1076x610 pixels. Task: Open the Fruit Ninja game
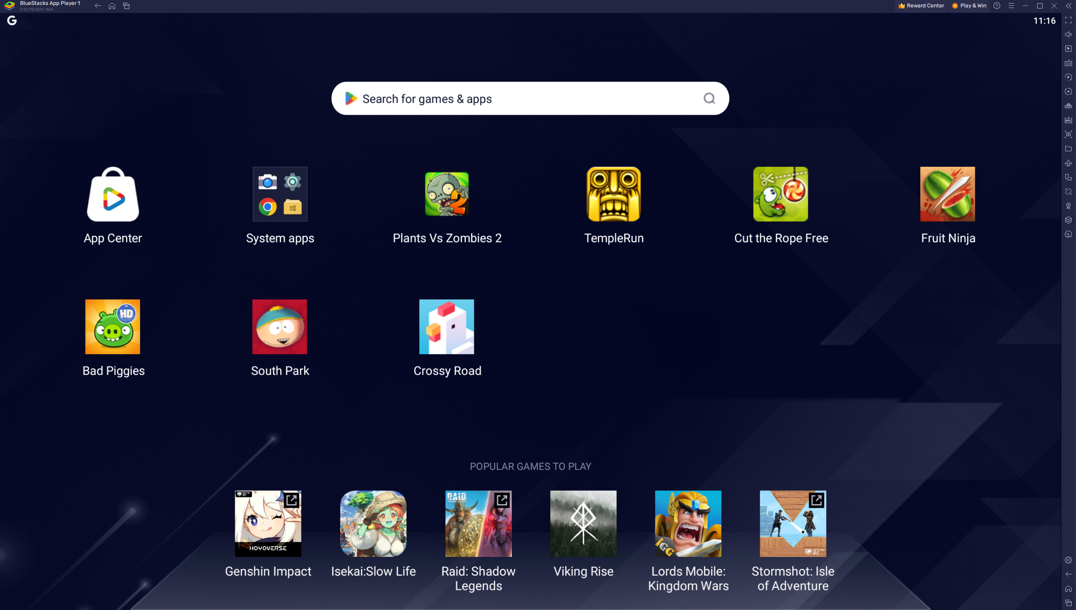[948, 194]
